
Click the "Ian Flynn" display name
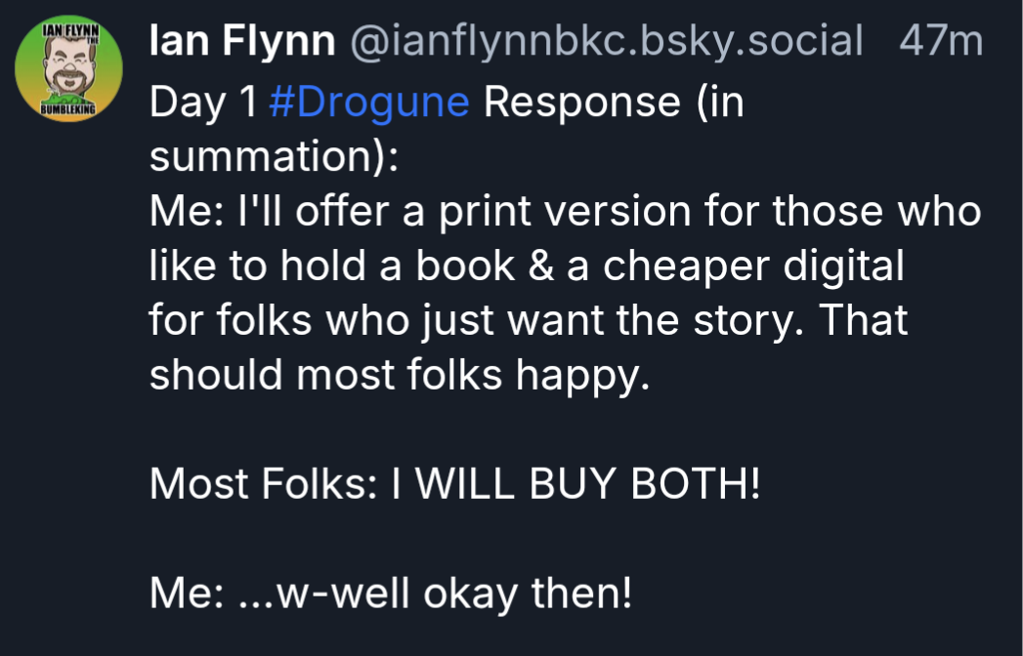tap(242, 41)
